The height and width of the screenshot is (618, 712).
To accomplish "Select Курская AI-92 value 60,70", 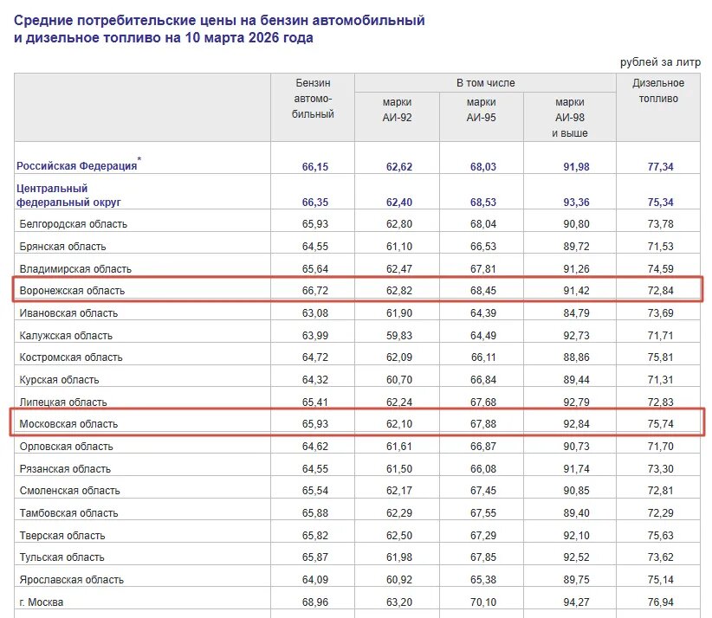I will 399,380.
